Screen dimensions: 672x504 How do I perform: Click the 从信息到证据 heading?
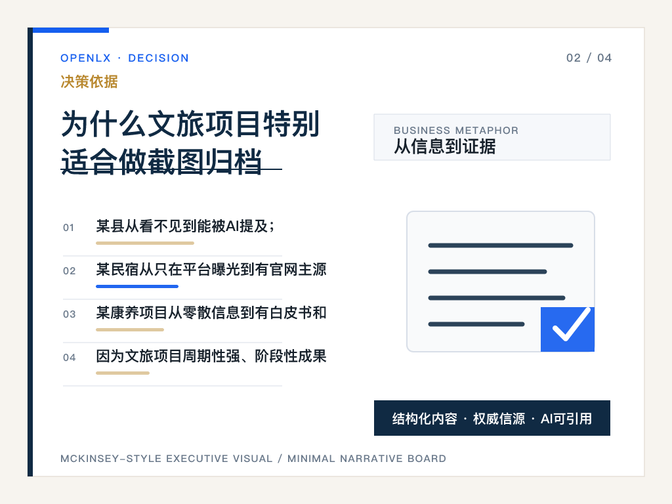click(x=445, y=146)
